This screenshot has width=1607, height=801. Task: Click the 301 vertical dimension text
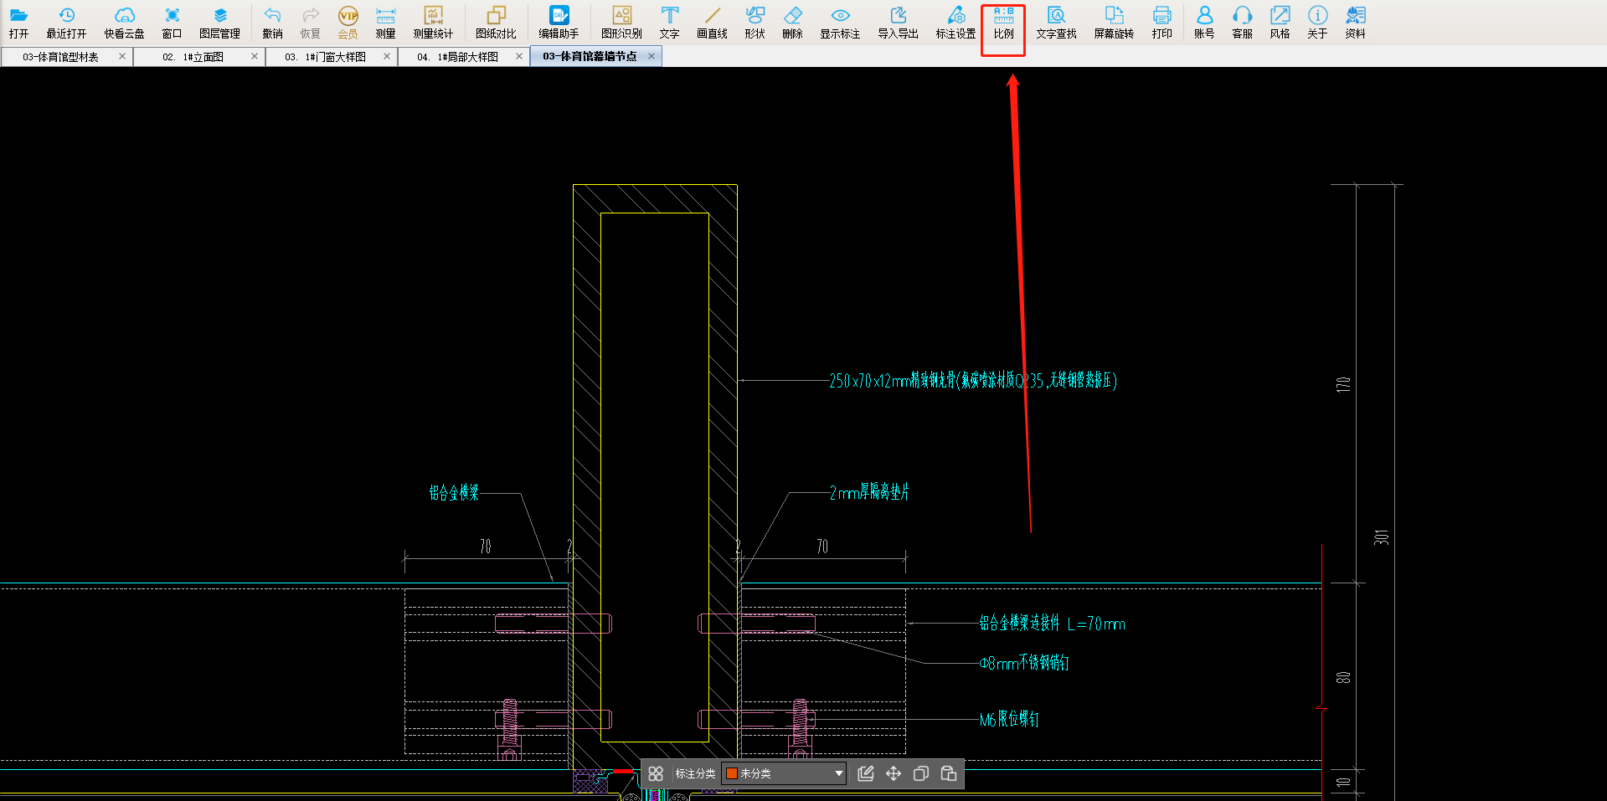tap(1382, 537)
